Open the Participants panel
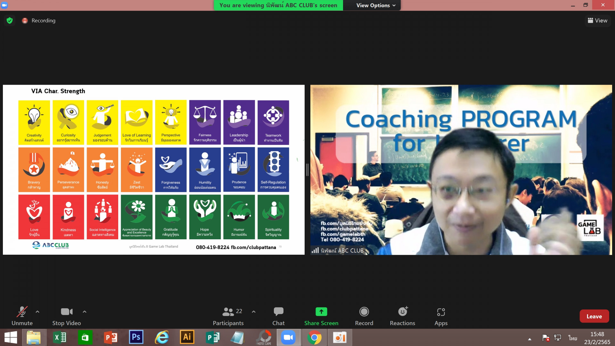Screen dimensions: 615x346 228,316
